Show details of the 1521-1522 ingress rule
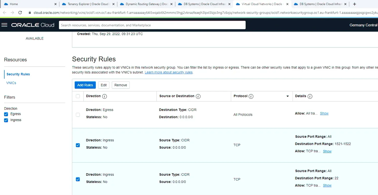Image resolution: width=378 pixels, height=195 pixels. [327, 151]
